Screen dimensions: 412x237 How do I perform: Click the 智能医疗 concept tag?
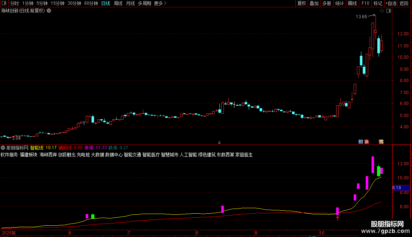(151, 155)
